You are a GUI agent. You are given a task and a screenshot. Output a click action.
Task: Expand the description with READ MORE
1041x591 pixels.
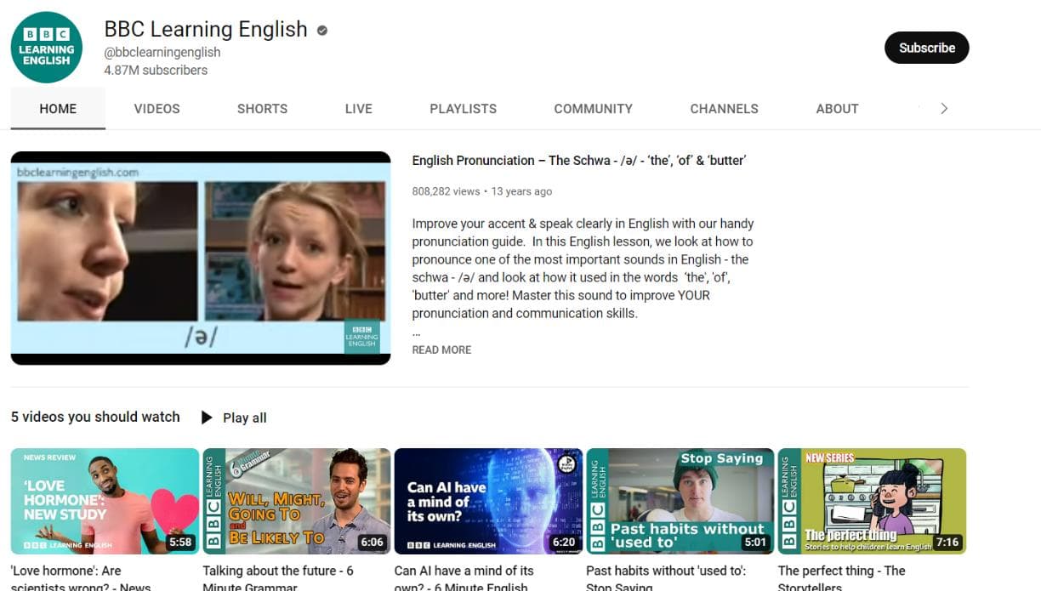pos(441,349)
